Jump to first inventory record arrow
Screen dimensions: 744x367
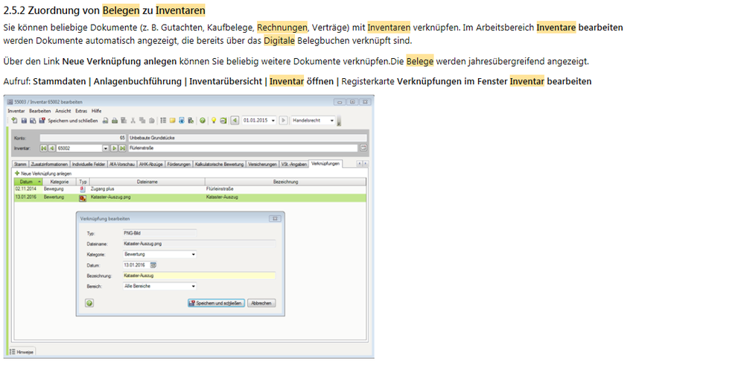coord(44,148)
